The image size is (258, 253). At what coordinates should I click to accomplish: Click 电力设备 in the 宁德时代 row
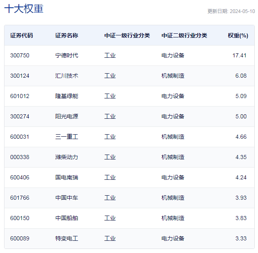coord(173,55)
